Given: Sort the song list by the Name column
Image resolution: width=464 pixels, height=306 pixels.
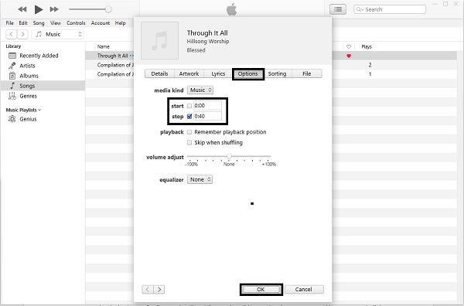Looking at the screenshot, I should (104, 46).
